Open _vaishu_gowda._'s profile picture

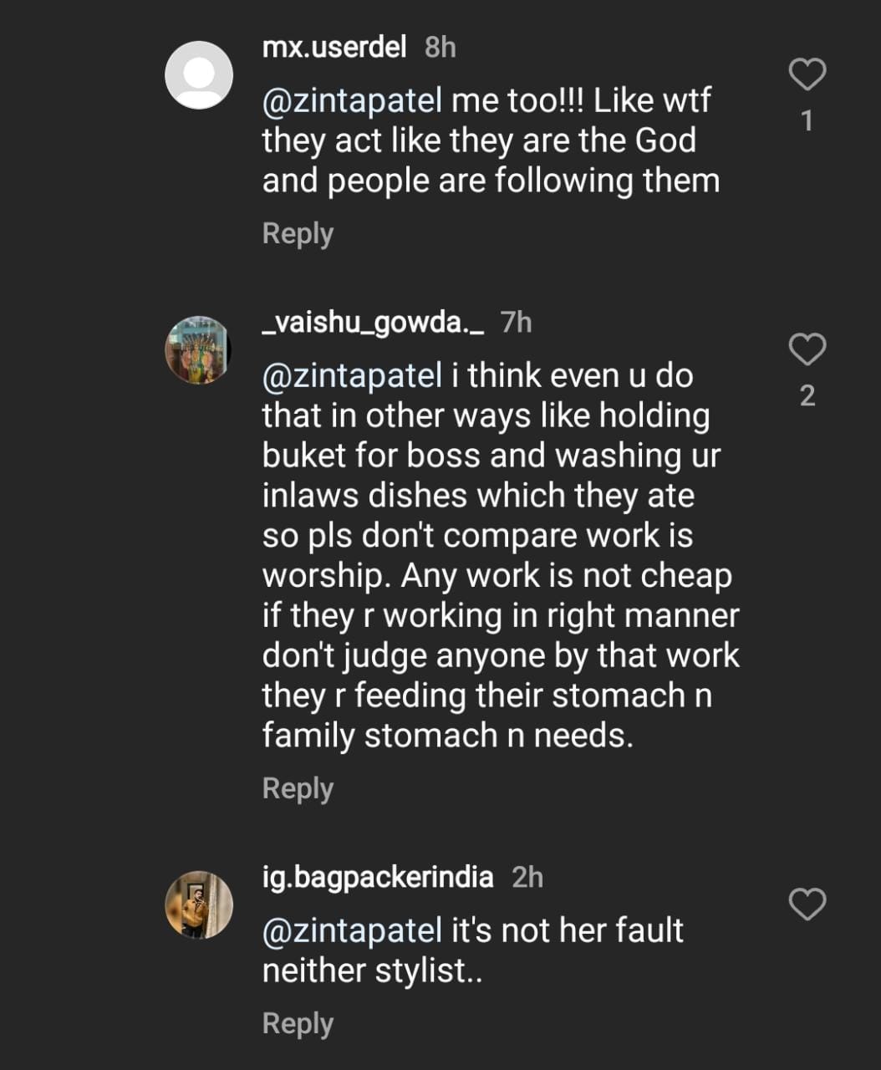click(199, 350)
